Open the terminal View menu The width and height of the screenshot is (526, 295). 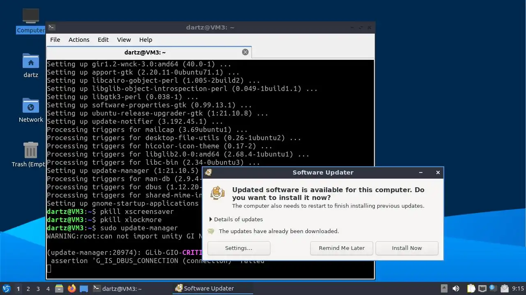tap(124, 40)
